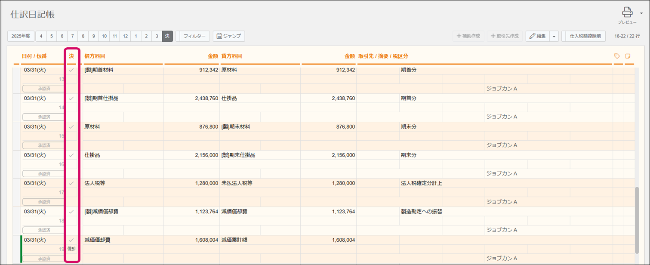
Task: Switch to the month 4 tab
Action: coord(41,37)
